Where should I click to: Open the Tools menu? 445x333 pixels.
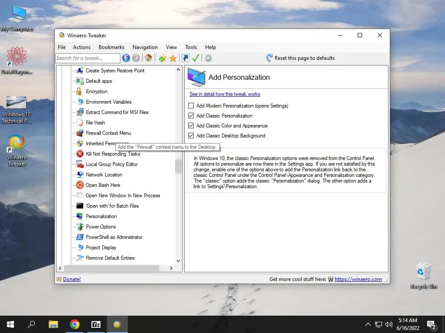(191, 47)
